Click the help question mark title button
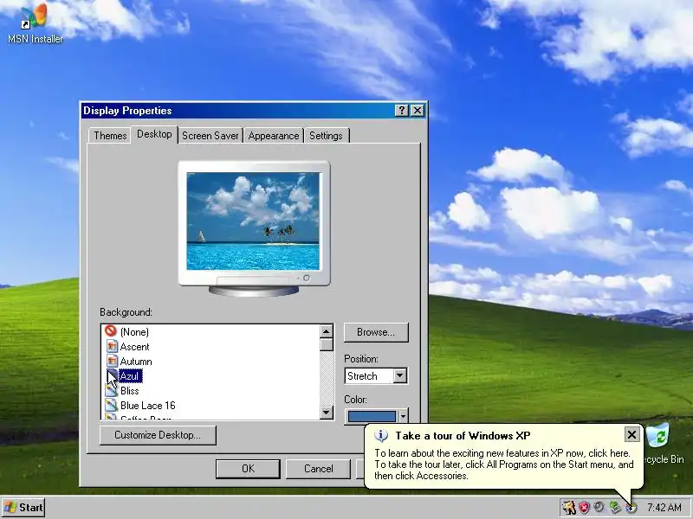The height and width of the screenshot is (519, 693). 401,111
